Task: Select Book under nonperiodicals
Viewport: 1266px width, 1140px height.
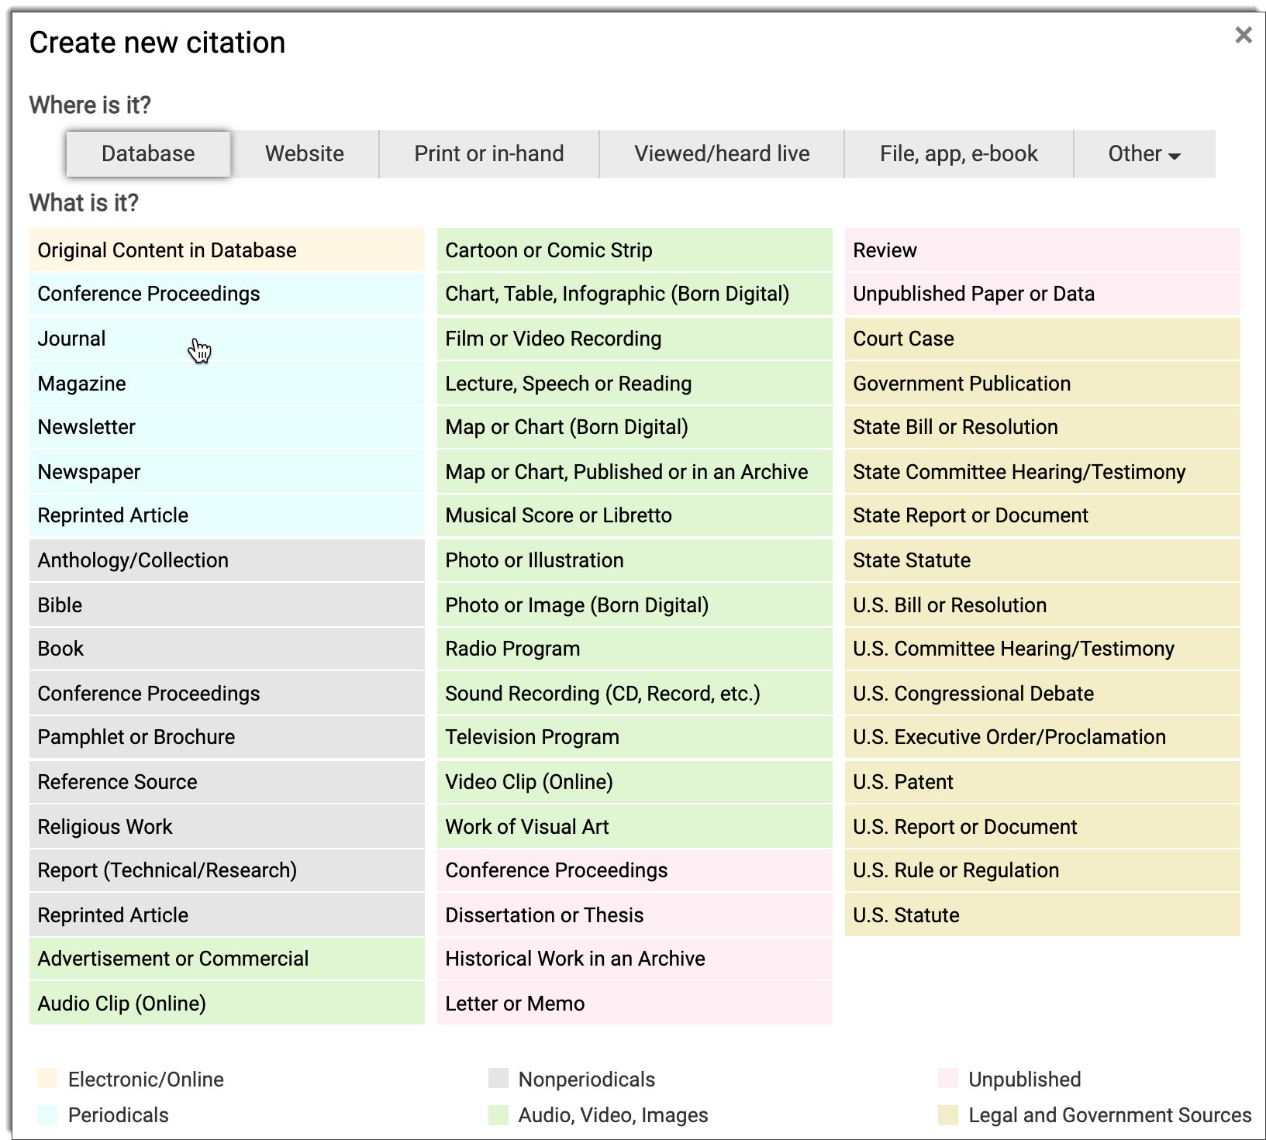Action: 60,649
